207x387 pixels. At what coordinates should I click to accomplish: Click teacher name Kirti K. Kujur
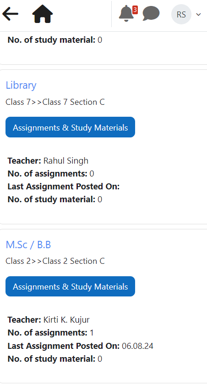66,320
